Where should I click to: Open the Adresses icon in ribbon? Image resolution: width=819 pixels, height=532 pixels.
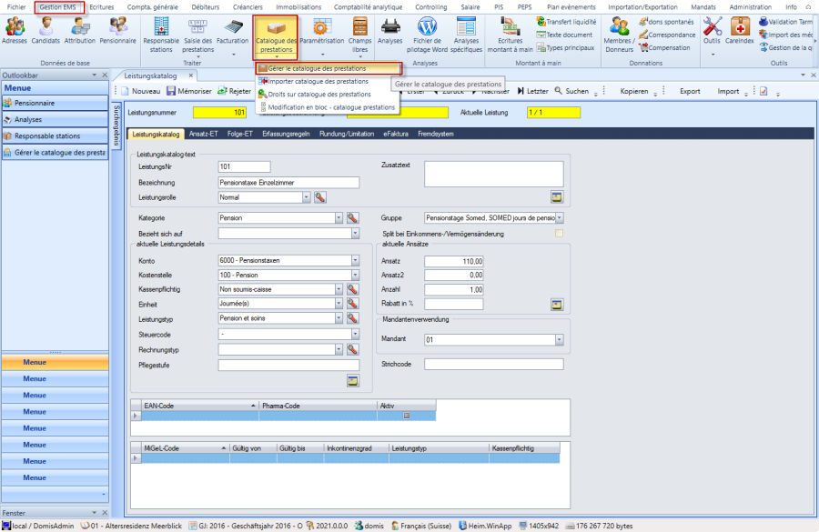click(x=15, y=29)
